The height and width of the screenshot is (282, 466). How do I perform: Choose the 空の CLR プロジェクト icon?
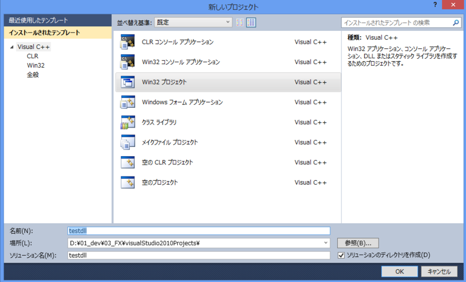(128, 162)
